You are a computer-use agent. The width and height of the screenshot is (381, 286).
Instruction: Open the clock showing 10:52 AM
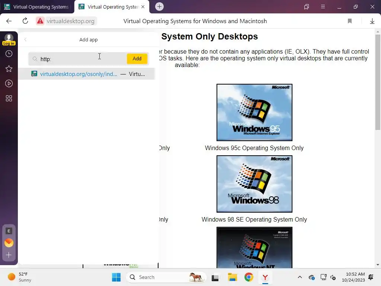353,277
